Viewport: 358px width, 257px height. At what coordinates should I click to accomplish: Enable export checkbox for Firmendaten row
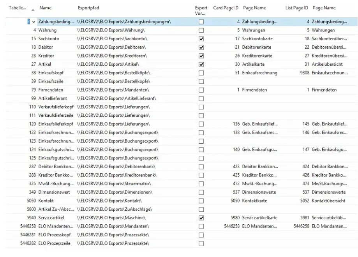[201, 90]
